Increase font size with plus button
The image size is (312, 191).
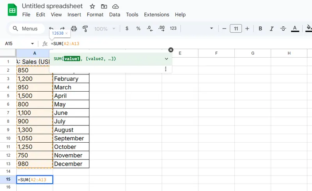coord(247,28)
